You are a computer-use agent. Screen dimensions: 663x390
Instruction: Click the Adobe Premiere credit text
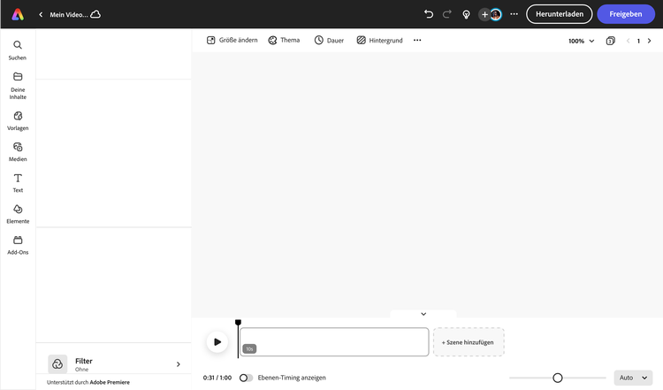click(x=110, y=382)
